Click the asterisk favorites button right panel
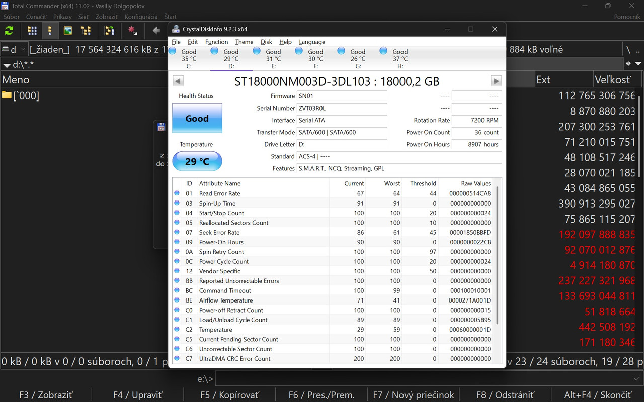The image size is (644, 402). click(x=628, y=64)
